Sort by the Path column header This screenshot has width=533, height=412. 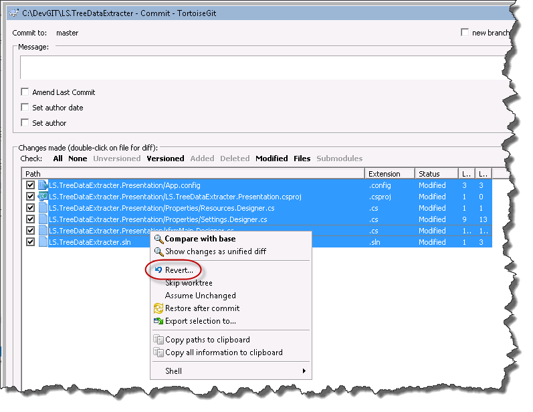coord(193,174)
